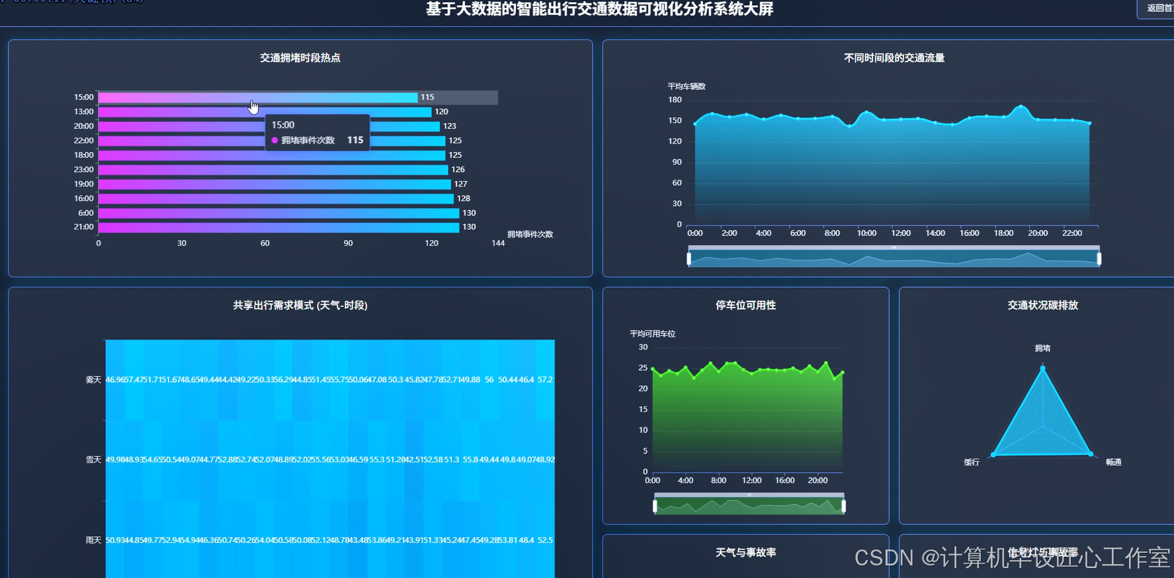
Task: Click the top grip bar of traffic flow slider
Action: click(894, 247)
